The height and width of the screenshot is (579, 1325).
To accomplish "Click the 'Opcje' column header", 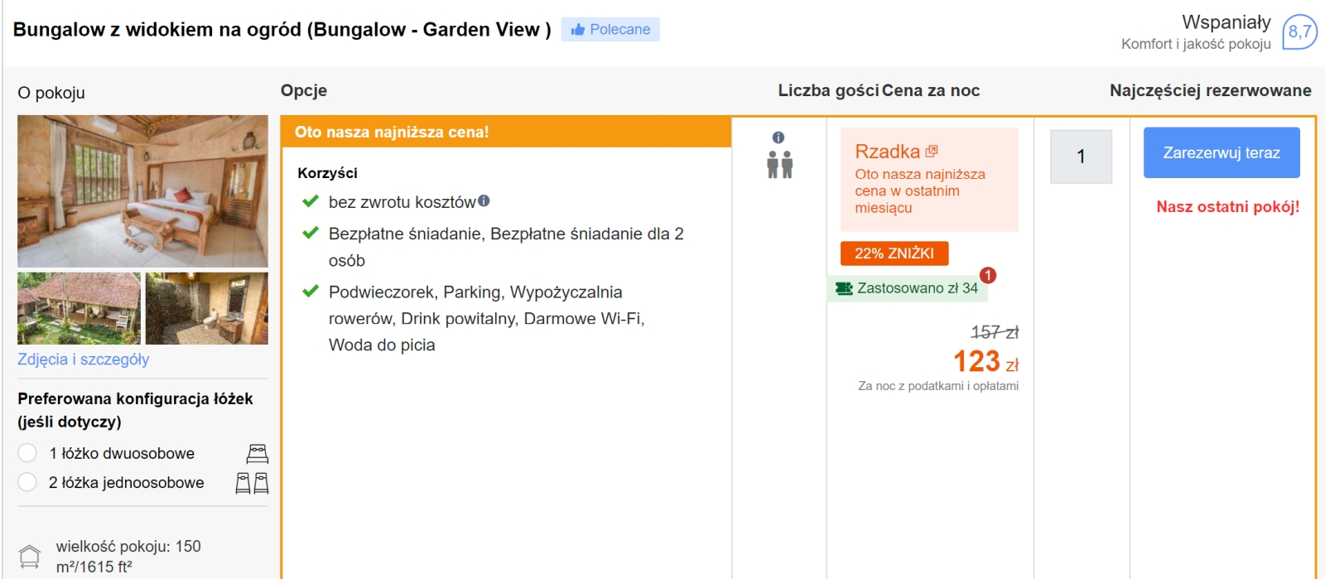I will [x=304, y=90].
